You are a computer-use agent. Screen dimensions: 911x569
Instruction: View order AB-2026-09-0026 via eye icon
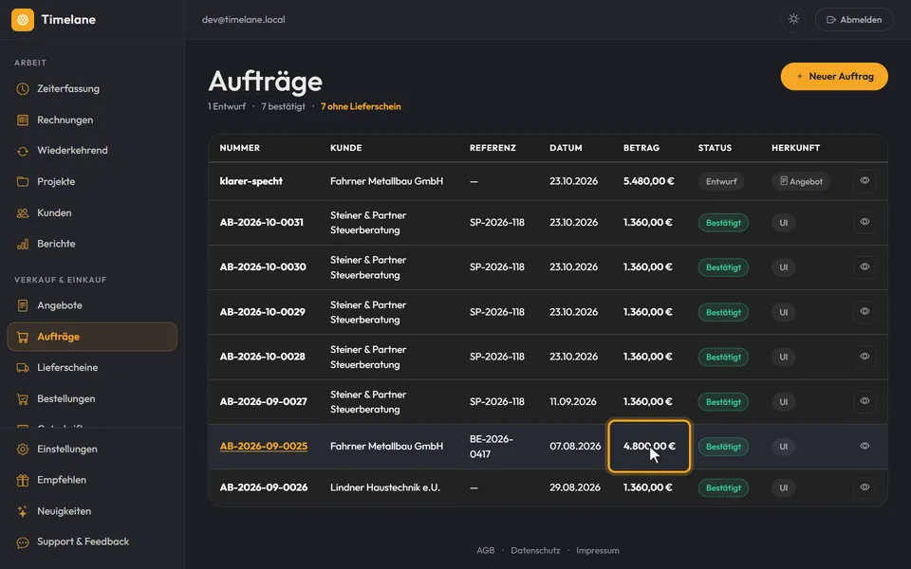(x=865, y=487)
